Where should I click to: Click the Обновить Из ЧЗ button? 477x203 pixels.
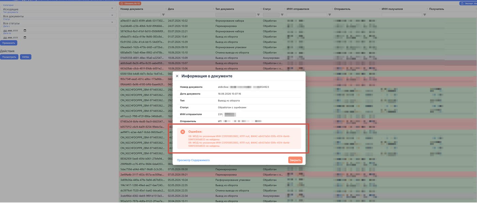pos(130,3)
